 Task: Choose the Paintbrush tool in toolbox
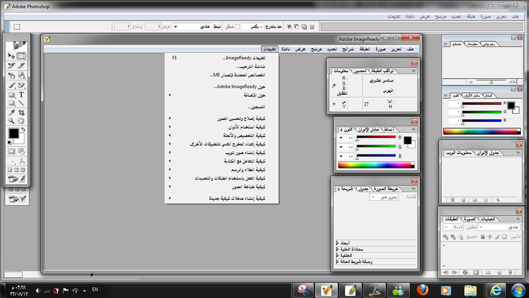11,85
